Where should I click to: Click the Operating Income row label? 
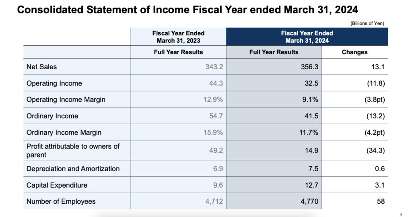[x=54, y=83]
